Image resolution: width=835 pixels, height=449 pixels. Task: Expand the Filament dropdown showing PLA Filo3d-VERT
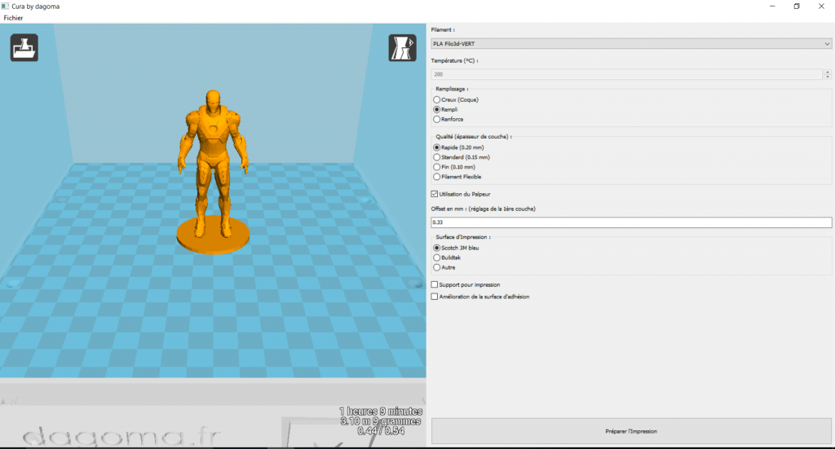pos(630,44)
